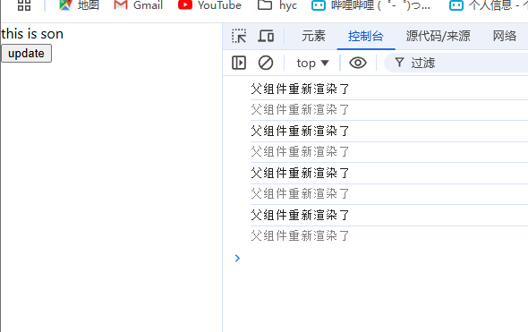Switch to the 元素 tab
This screenshot has height=332, width=528.
(x=313, y=36)
